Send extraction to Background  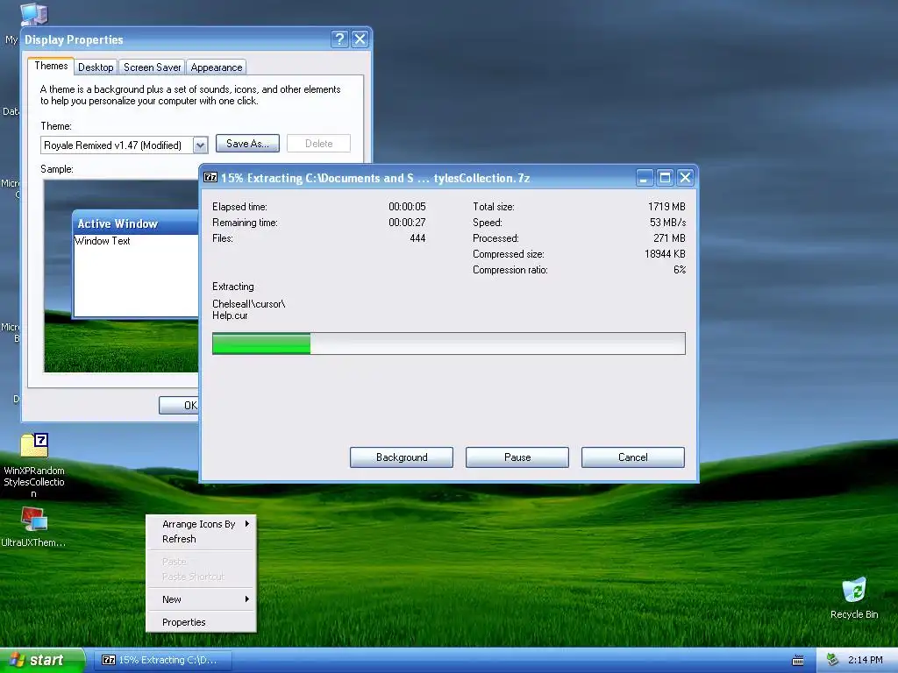402,457
